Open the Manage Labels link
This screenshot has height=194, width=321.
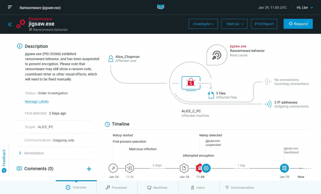[37, 101]
